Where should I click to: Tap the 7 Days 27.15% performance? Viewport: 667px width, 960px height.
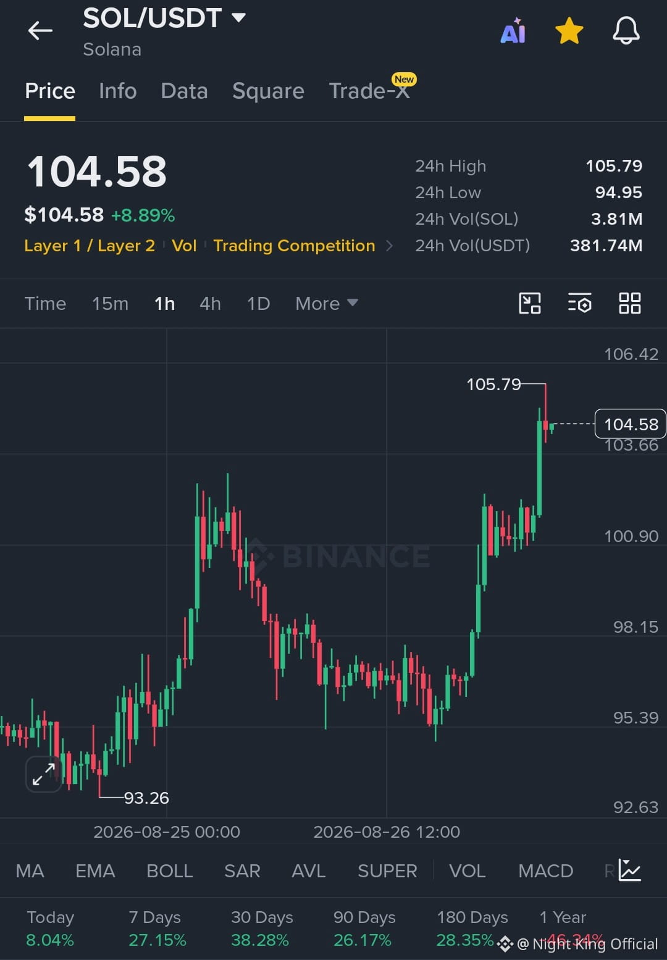pos(157,929)
